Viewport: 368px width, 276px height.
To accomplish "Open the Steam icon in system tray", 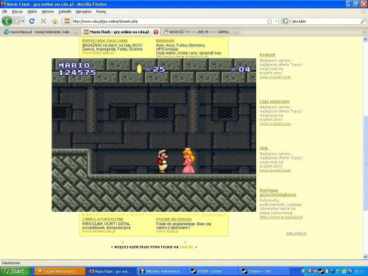I will [x=321, y=271].
